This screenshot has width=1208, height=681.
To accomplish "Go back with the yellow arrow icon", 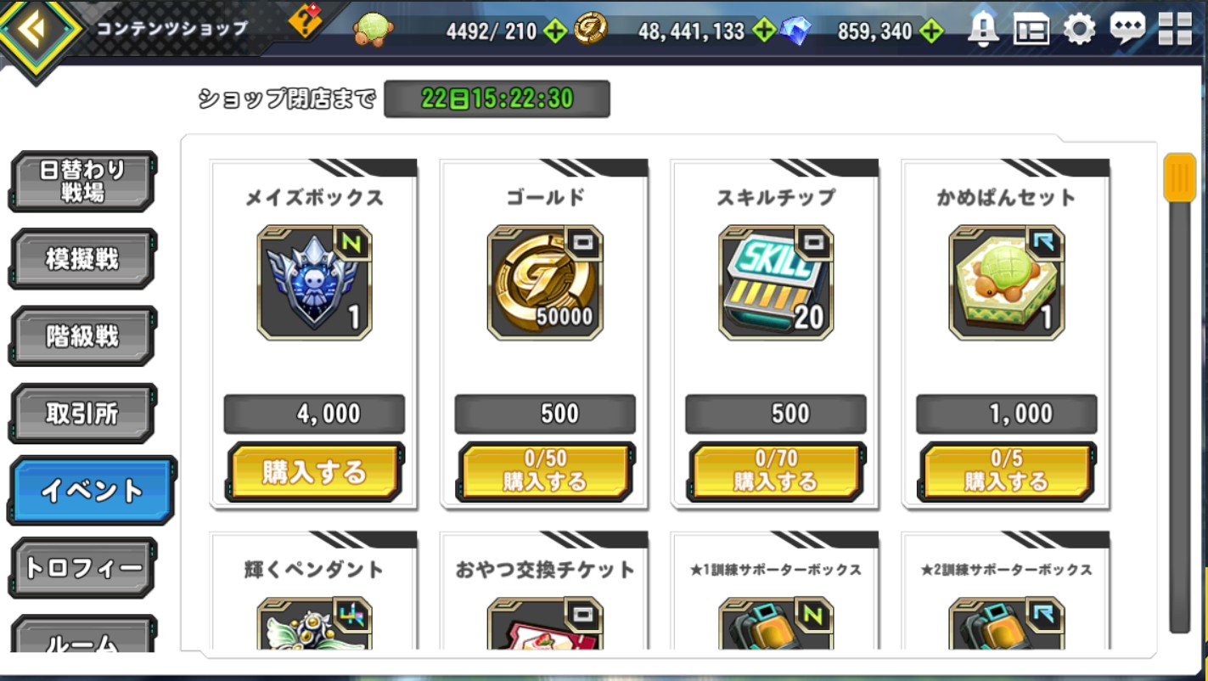I will 36,31.
